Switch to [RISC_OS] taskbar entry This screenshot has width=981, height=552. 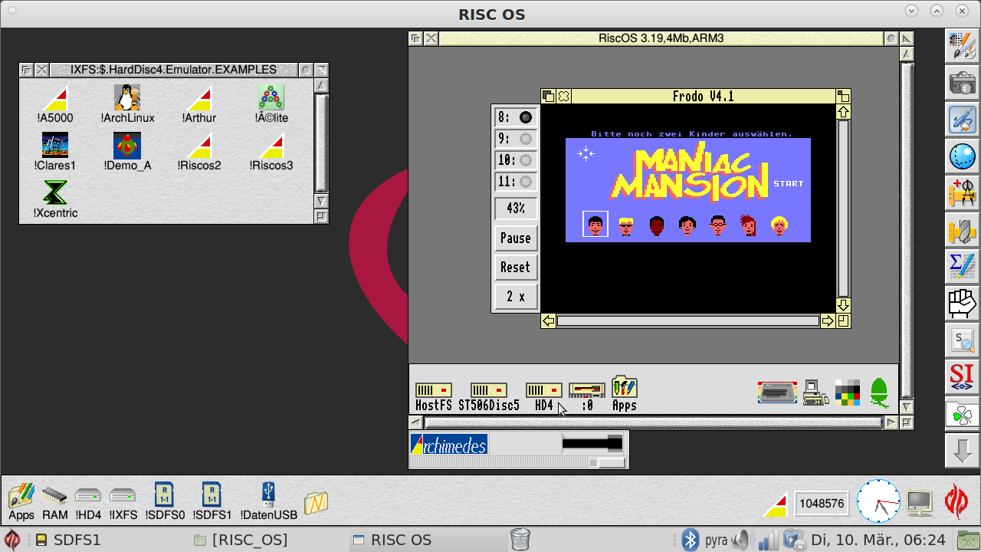pos(241,540)
